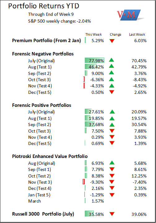This screenshot has width=156, height=223.
Task: Click green up arrow beside 46.42%
Action: pyautogui.click(x=111, y=66)
